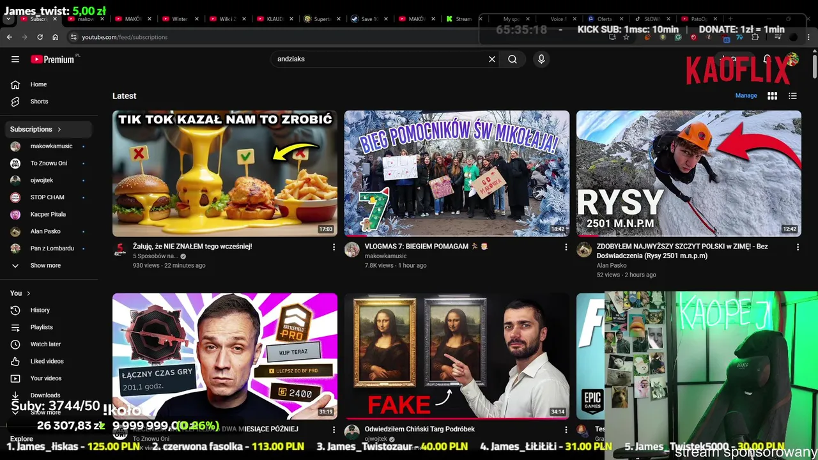The image size is (818, 460).
Task: Open the STOP CHAM subscription
Action: tap(49, 197)
